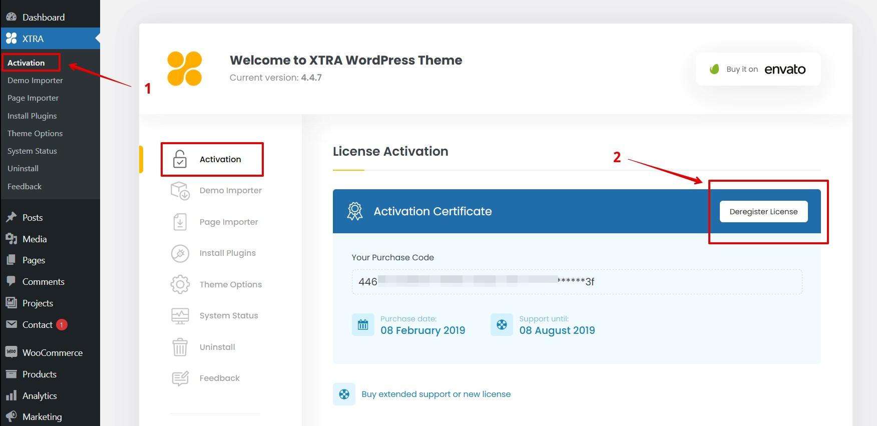Viewport: 877px width, 426px height.
Task: Click the Activation padlock icon
Action: [x=180, y=159]
